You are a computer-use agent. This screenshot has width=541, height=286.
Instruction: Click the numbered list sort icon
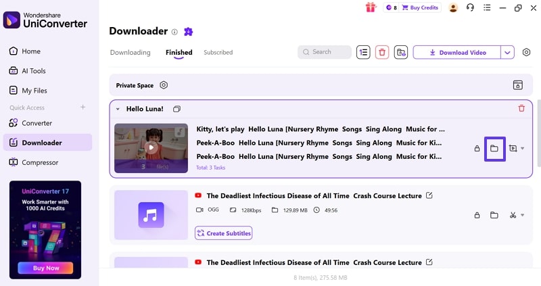click(363, 52)
